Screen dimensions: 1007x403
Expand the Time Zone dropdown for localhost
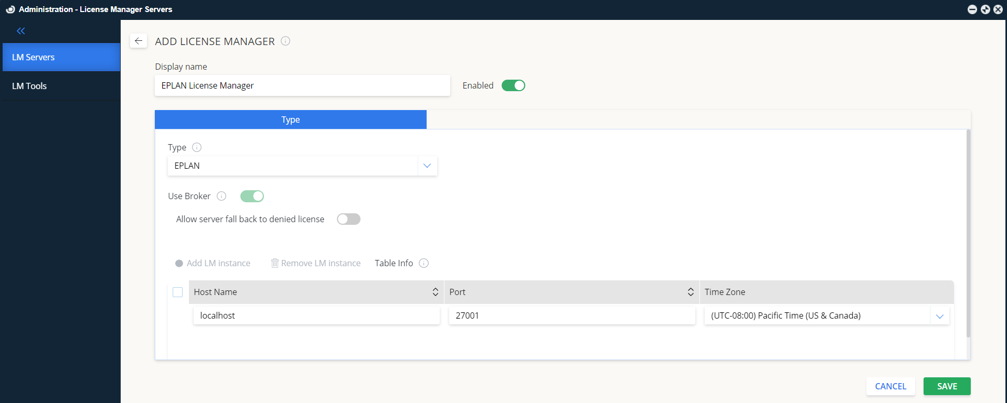tap(939, 316)
